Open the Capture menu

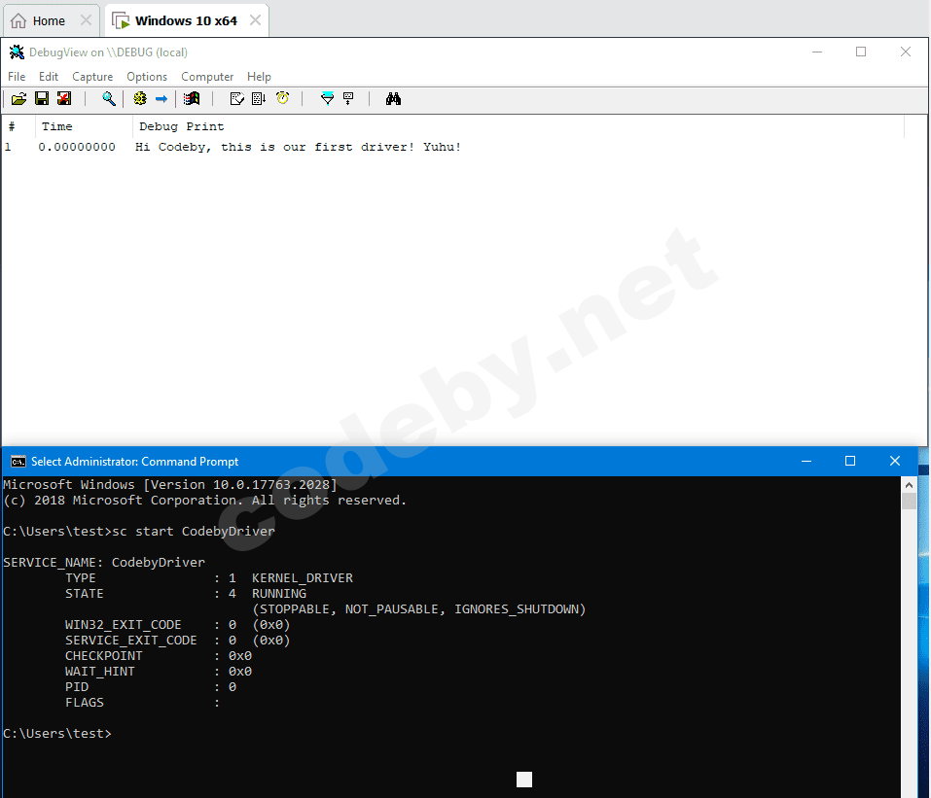pyautogui.click(x=92, y=77)
